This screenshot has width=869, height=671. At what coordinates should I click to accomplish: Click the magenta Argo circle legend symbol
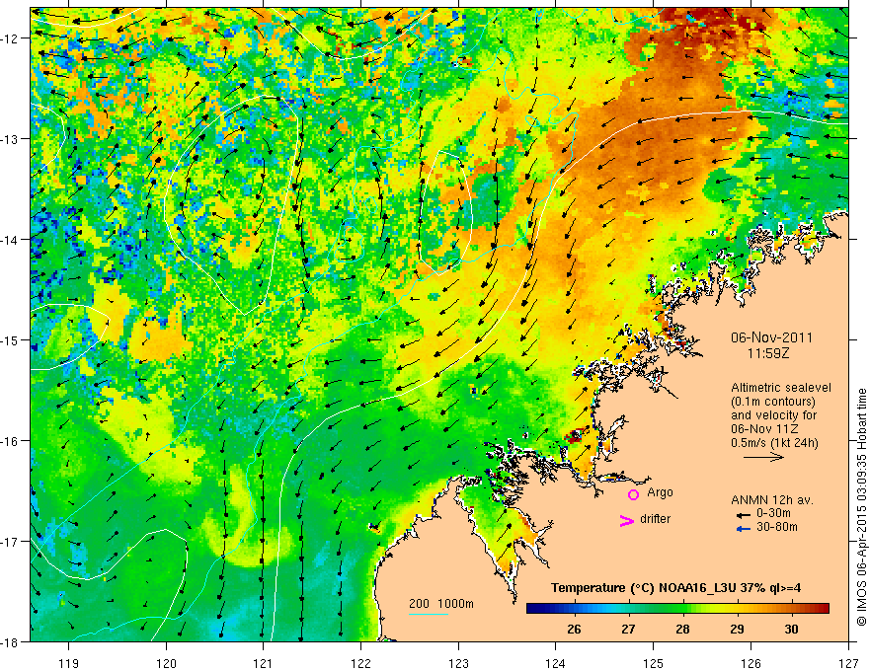coord(633,494)
